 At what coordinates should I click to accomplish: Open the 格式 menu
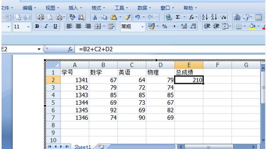(x=98, y=8)
